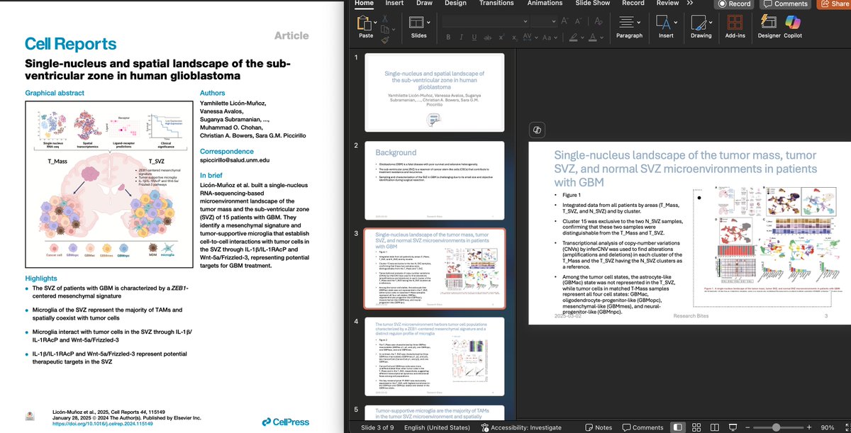Click the Format Painter brush icon

point(385,40)
